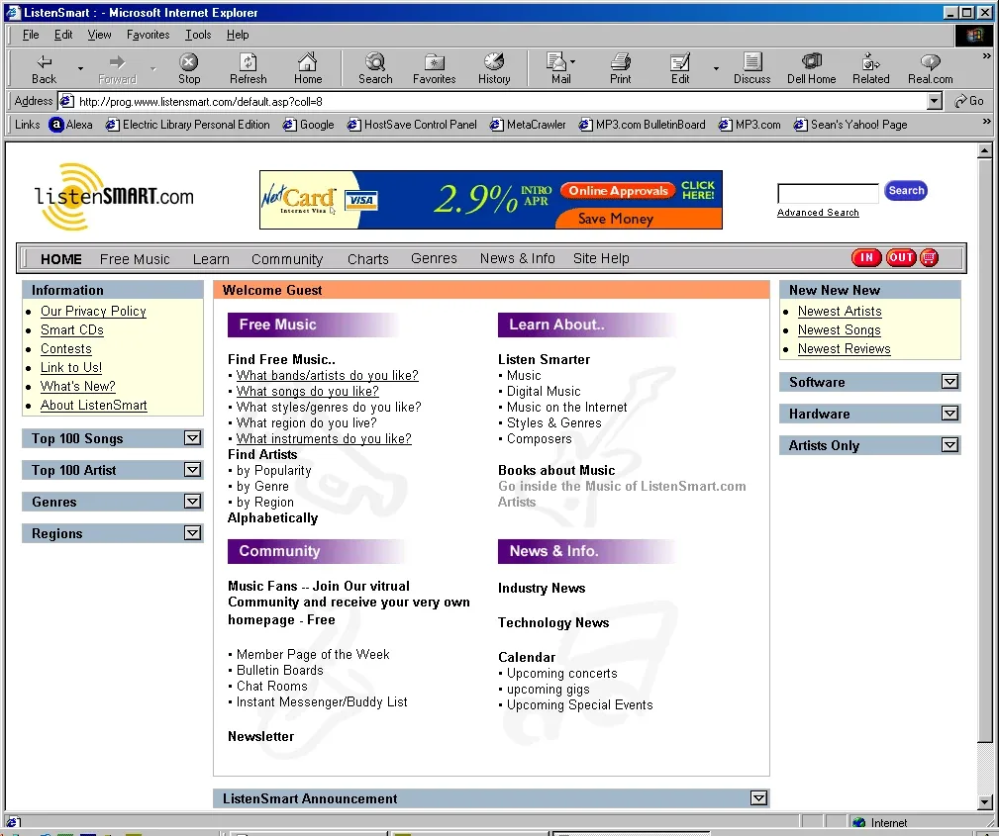Open the View menu
This screenshot has width=999, height=836.
tap(99, 35)
